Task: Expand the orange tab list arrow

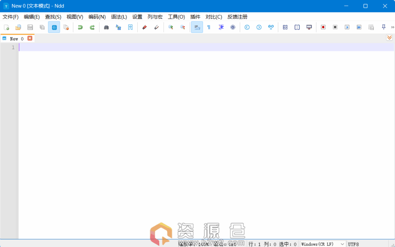Action: point(390,37)
